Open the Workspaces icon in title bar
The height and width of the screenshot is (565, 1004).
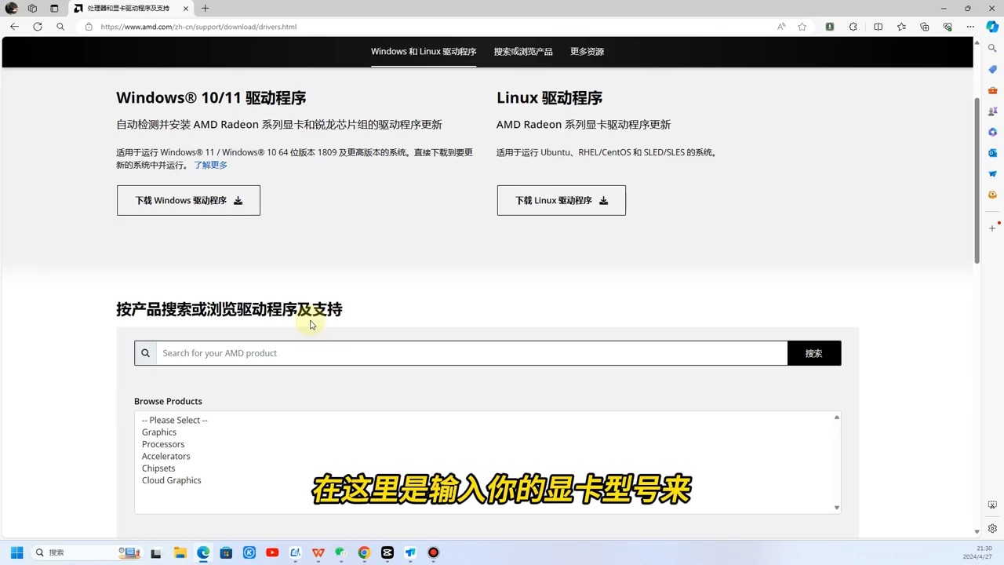tap(32, 8)
